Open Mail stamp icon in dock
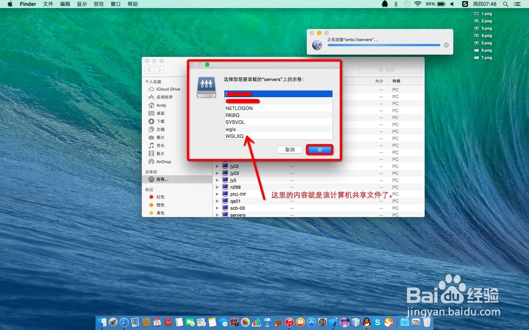Screen dimensions: 529x330 pos(135,322)
